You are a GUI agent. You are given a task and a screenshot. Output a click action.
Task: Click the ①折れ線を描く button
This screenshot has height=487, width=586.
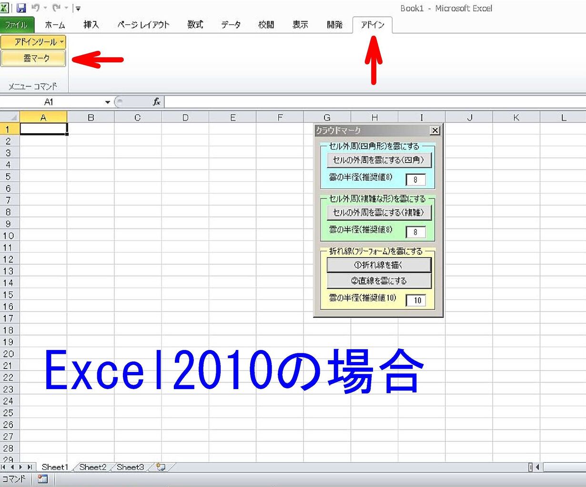[379, 265]
